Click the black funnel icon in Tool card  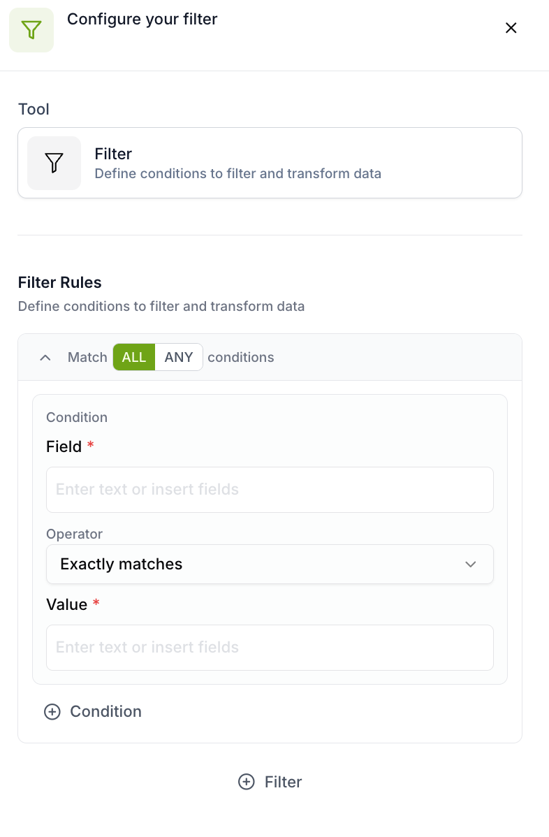tap(54, 163)
